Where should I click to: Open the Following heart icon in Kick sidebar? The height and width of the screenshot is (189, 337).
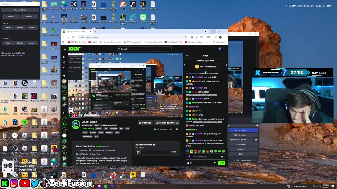tap(64, 67)
